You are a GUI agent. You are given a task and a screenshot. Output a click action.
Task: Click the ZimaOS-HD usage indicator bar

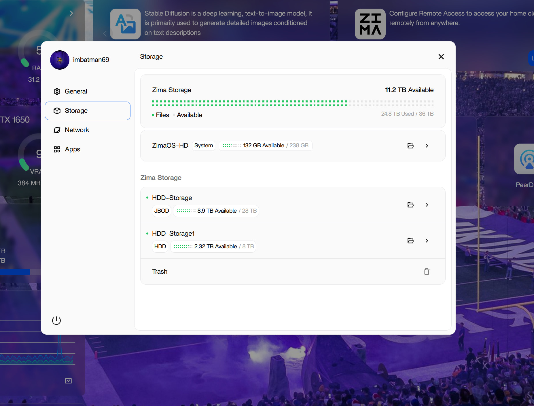[232, 146]
